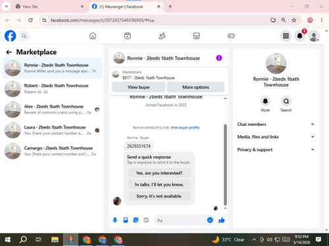Open Windows taskbar search

pos(23,239)
